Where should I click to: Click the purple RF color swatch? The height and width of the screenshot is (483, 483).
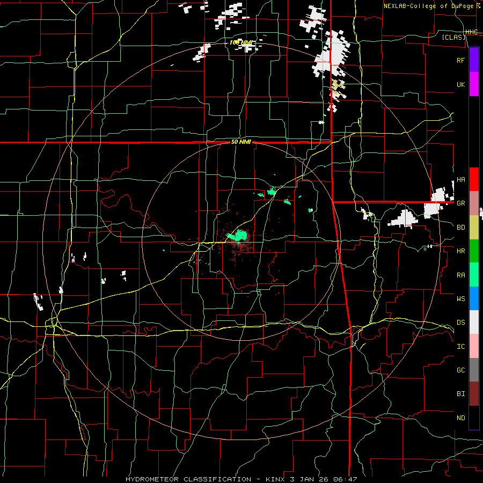[474, 60]
